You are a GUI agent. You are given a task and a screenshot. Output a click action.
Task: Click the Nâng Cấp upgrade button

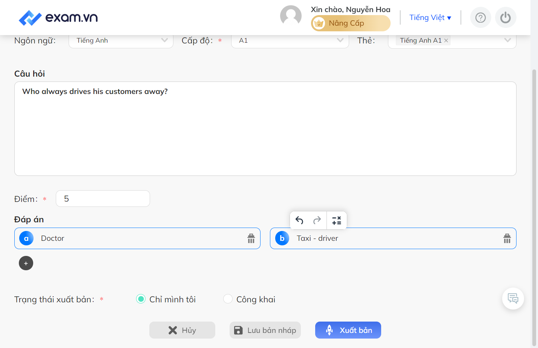click(x=351, y=23)
